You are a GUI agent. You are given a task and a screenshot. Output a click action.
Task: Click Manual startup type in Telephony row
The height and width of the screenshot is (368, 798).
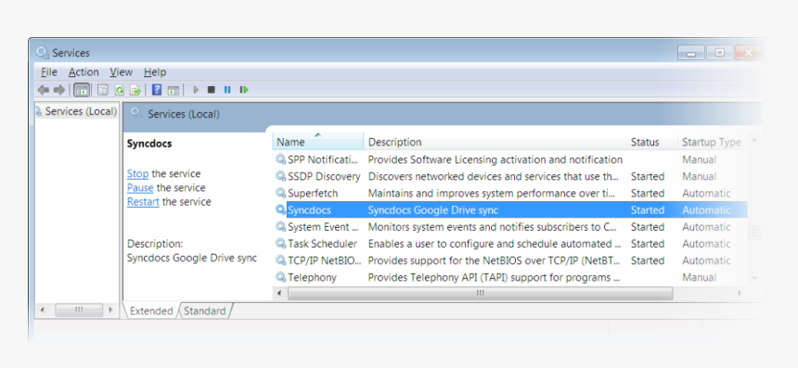coord(700,277)
